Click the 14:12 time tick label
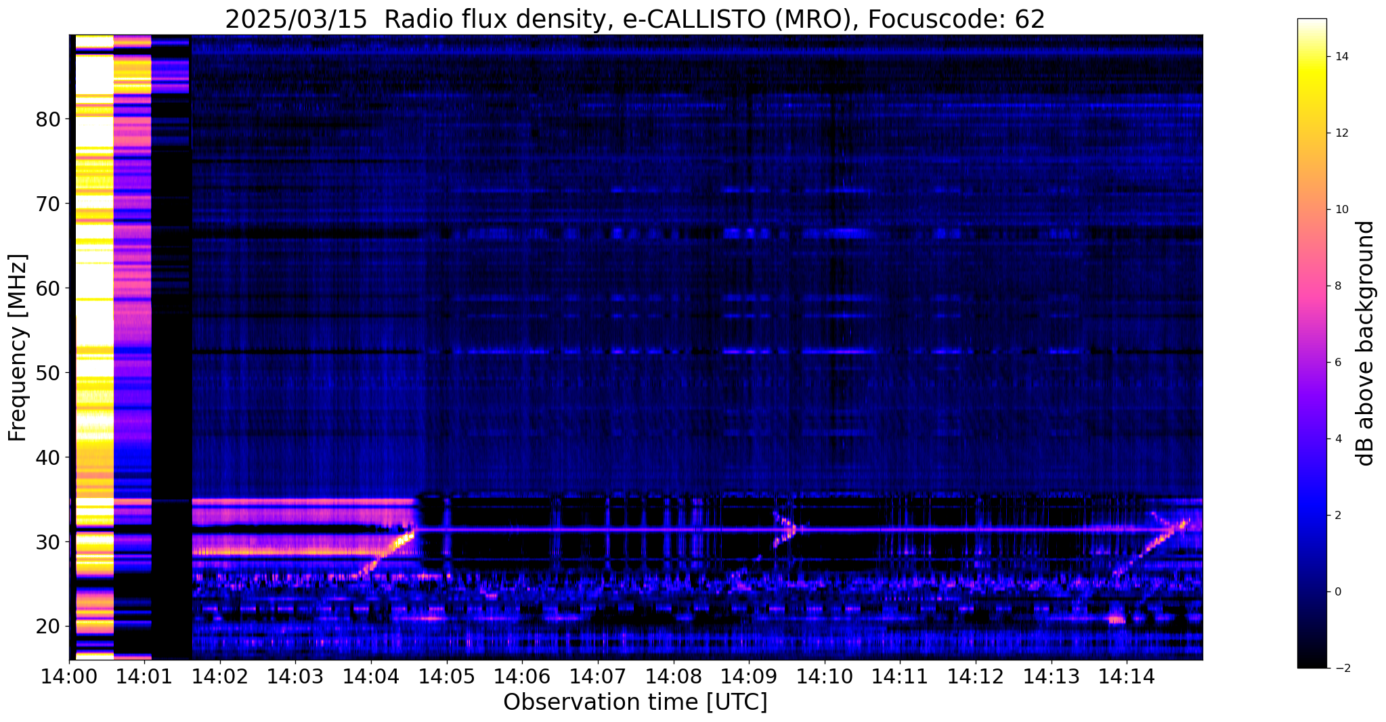1386x722 pixels. click(x=975, y=675)
